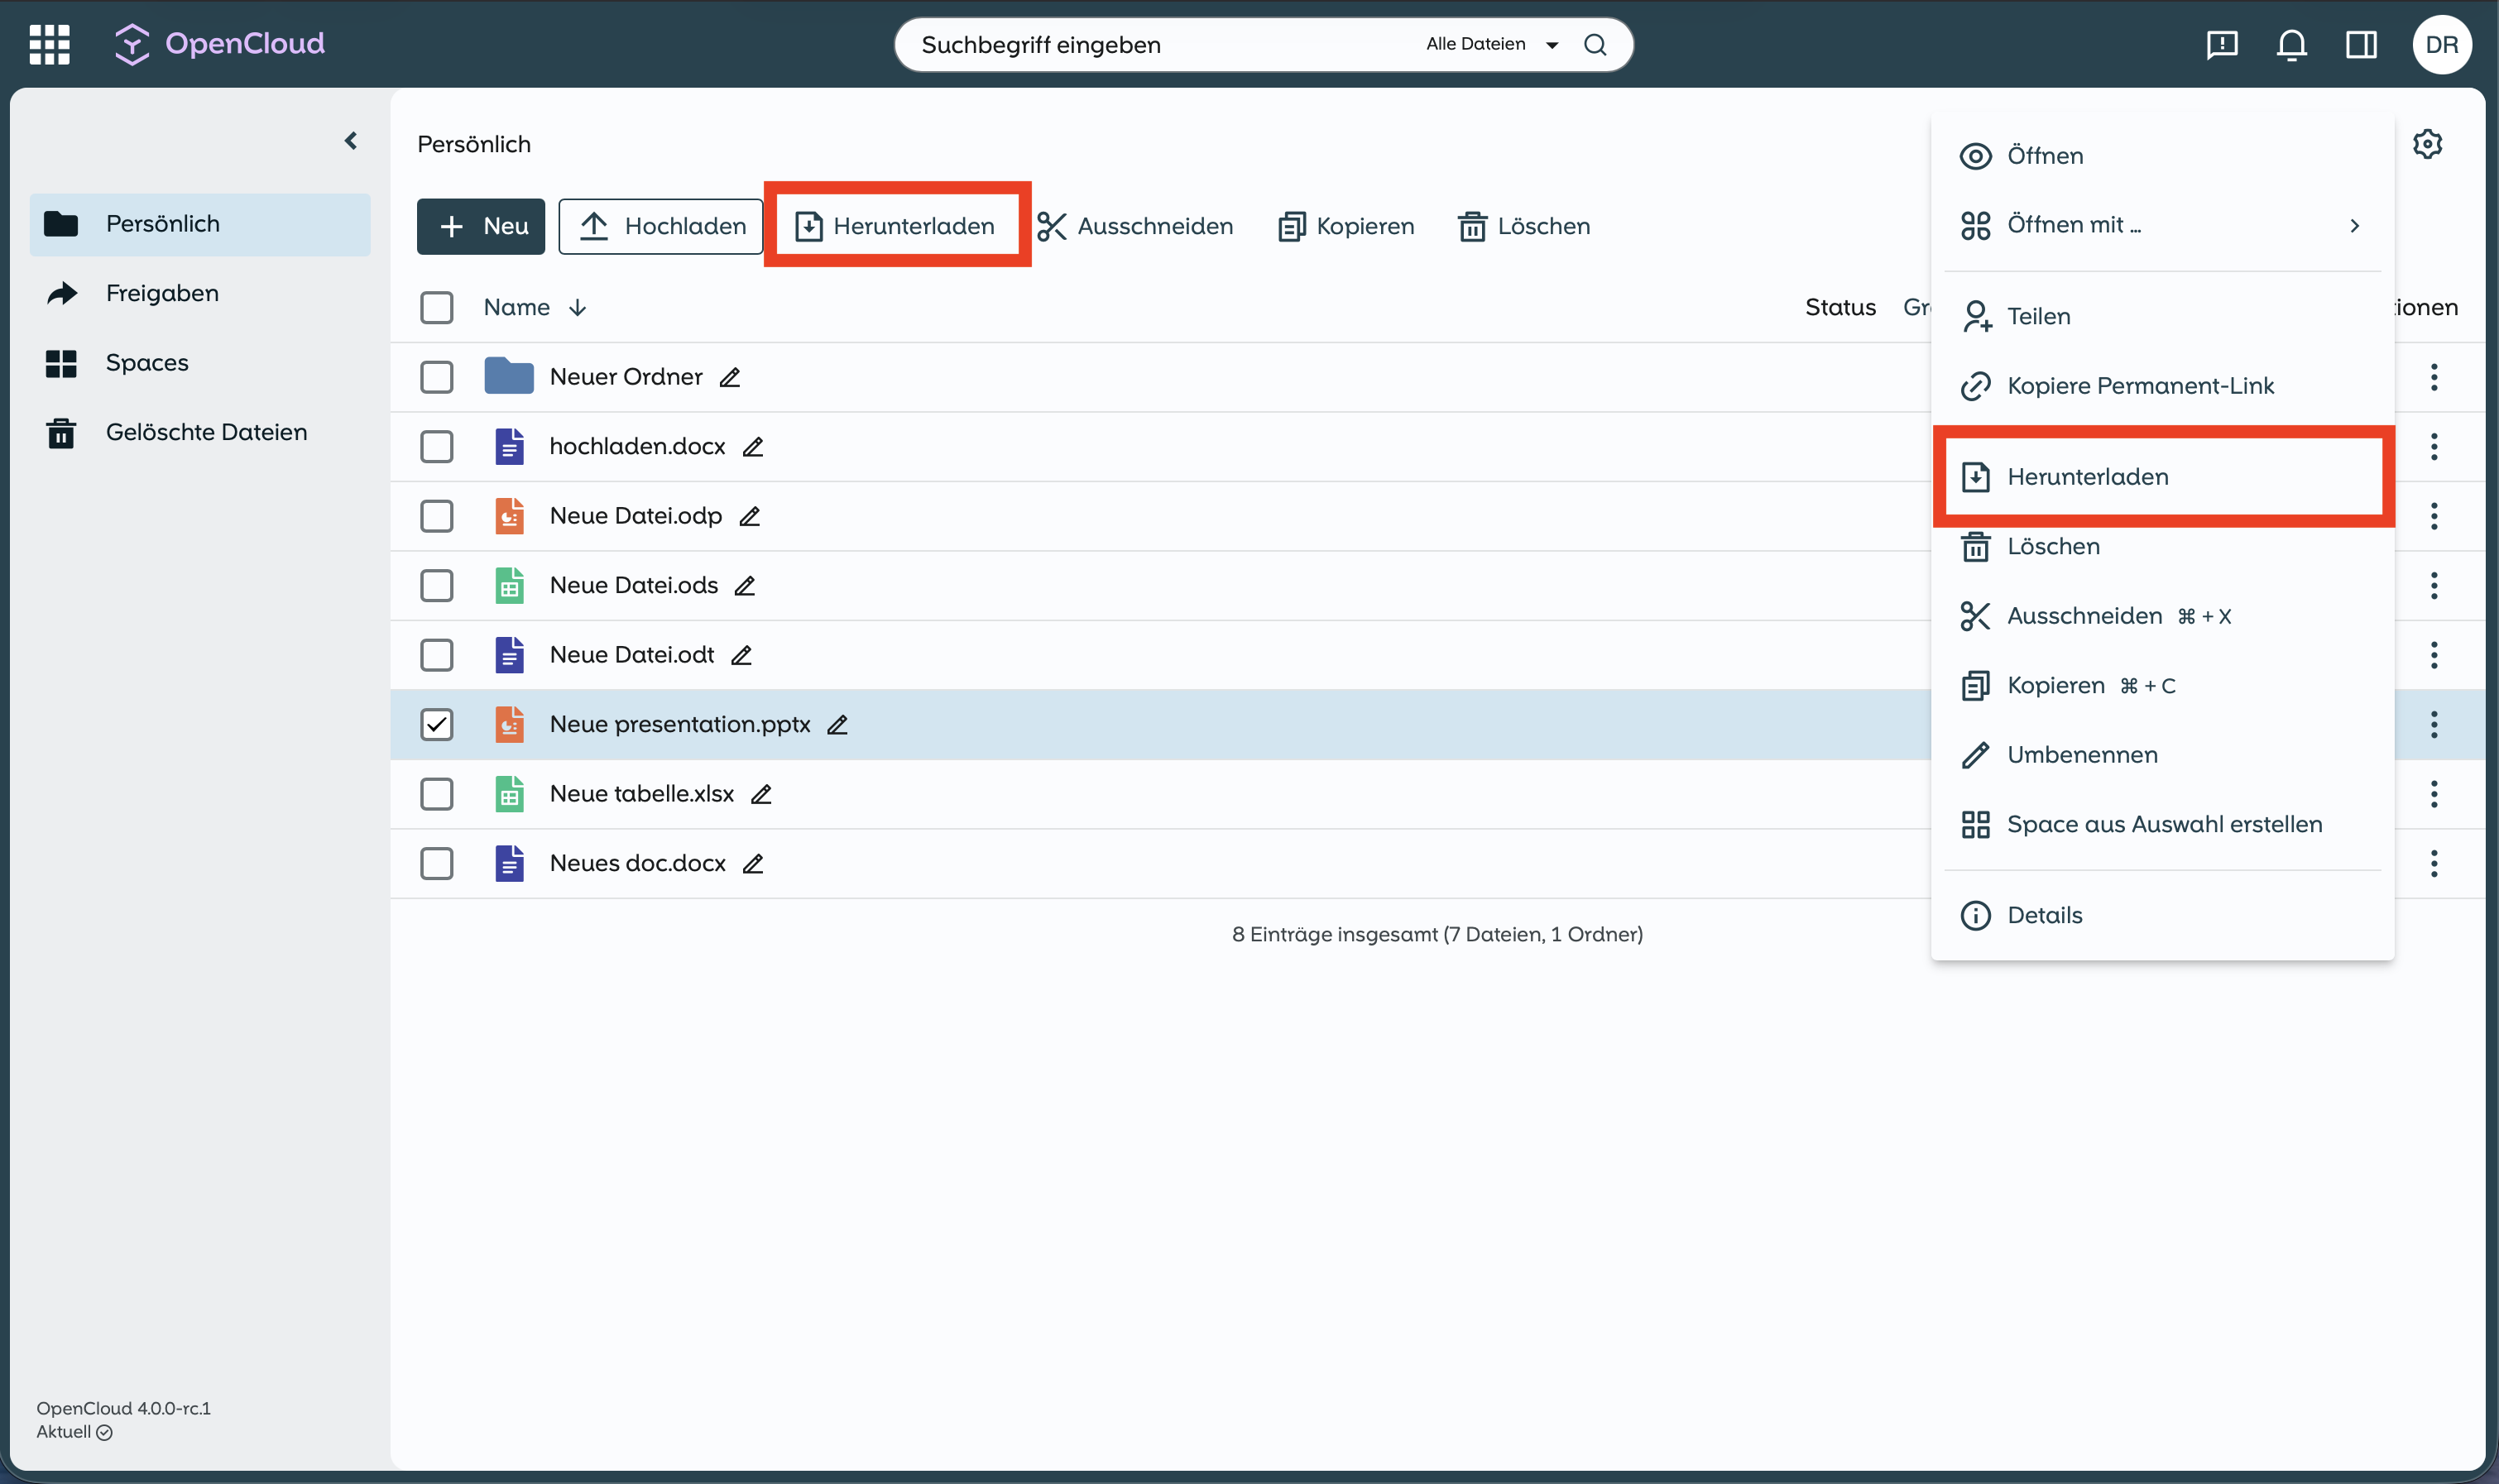The height and width of the screenshot is (1484, 2499).
Task: Sort list by Name column header
Action: [517, 307]
